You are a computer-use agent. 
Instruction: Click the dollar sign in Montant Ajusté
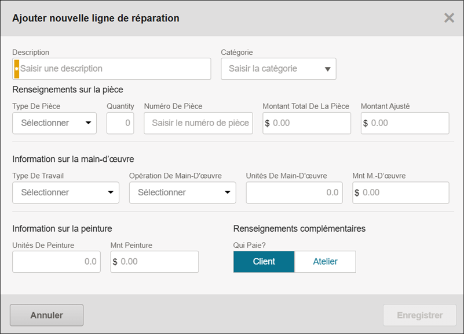(x=366, y=123)
